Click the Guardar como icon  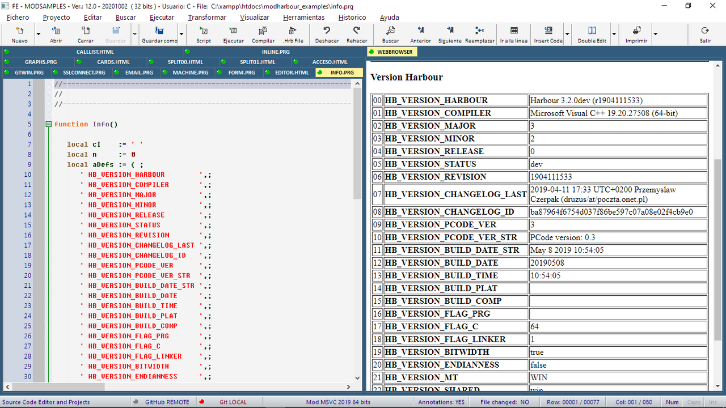click(159, 34)
